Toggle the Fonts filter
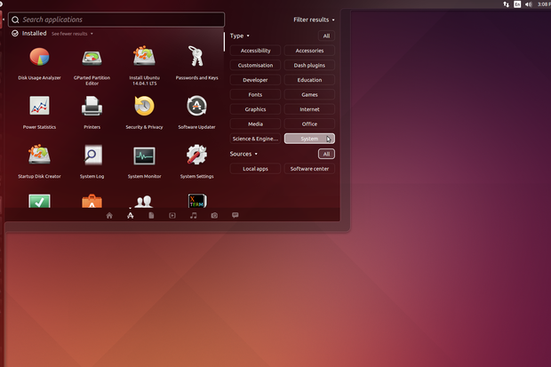This screenshot has height=367, width=551. click(x=255, y=95)
